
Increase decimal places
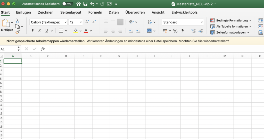[193, 31]
